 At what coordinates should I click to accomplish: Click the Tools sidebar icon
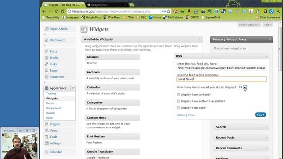click(46, 136)
